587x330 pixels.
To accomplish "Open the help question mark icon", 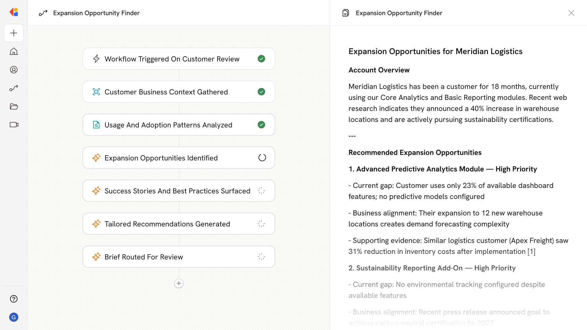I will [x=14, y=299].
